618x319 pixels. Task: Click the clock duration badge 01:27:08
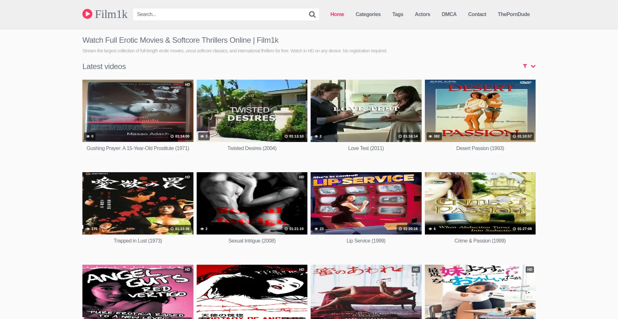522,229
